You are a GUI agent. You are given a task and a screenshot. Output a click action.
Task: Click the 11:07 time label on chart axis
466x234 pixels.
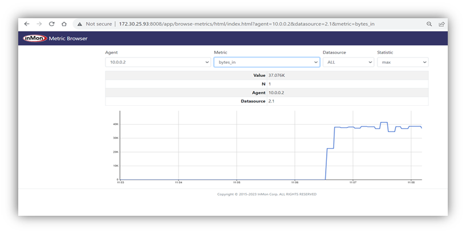coord(353,183)
